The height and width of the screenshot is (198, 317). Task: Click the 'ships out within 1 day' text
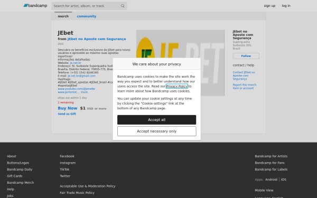[72, 98]
